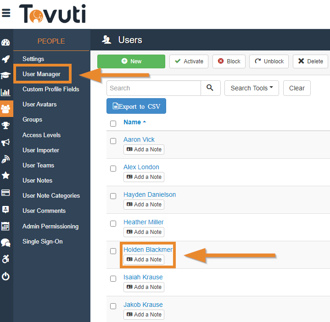330x322 pixels.
Task: Open the hamburger menu icon
Action: coord(6,13)
